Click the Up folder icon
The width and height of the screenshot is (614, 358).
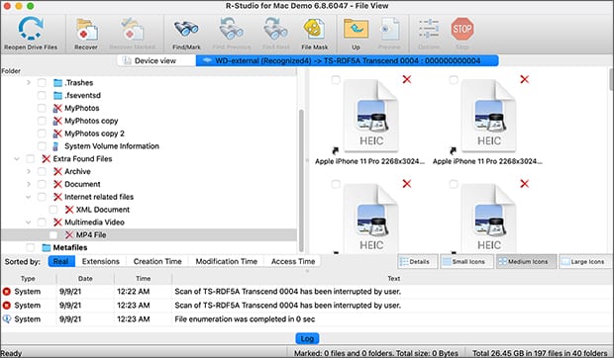click(356, 30)
